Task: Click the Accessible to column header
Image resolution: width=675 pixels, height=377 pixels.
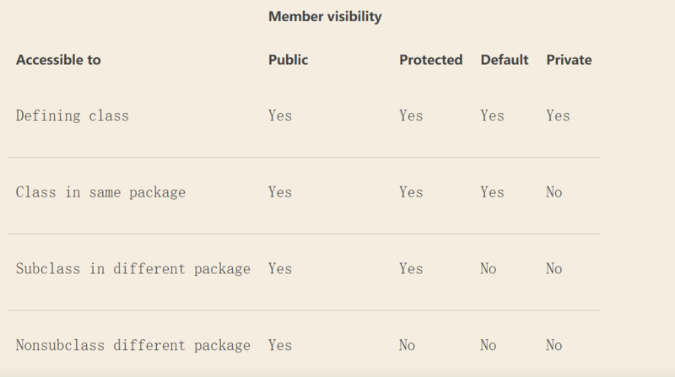Action: click(58, 60)
